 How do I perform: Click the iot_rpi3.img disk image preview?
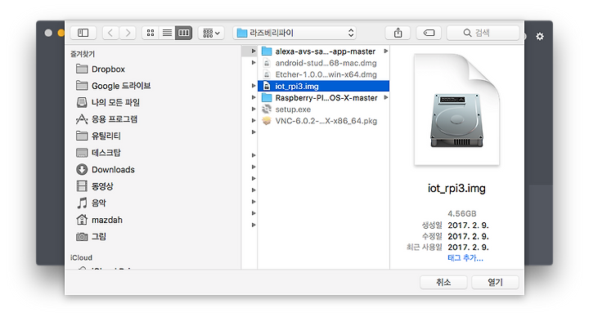point(456,109)
